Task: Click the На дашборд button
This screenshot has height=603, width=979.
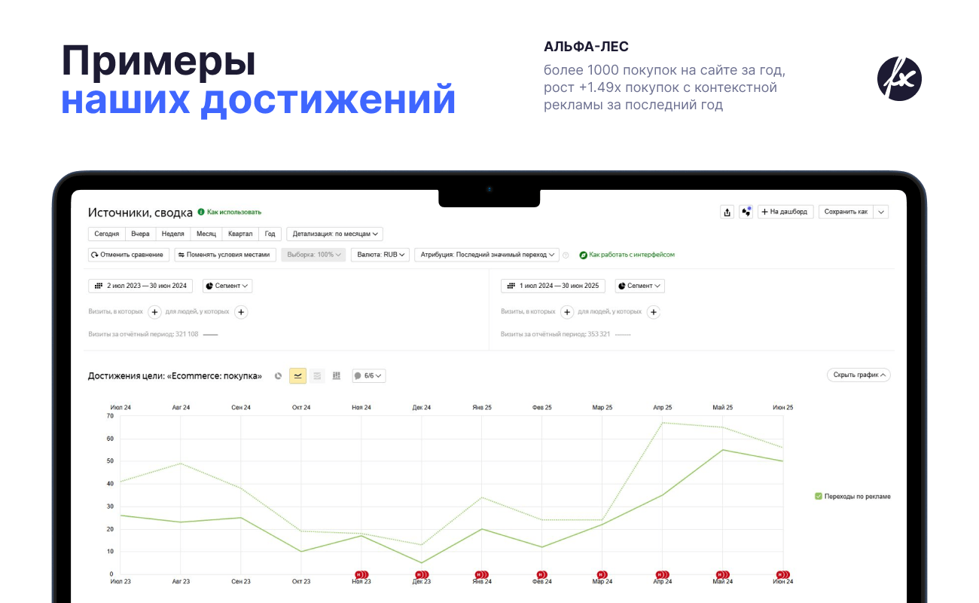Action: (x=785, y=212)
